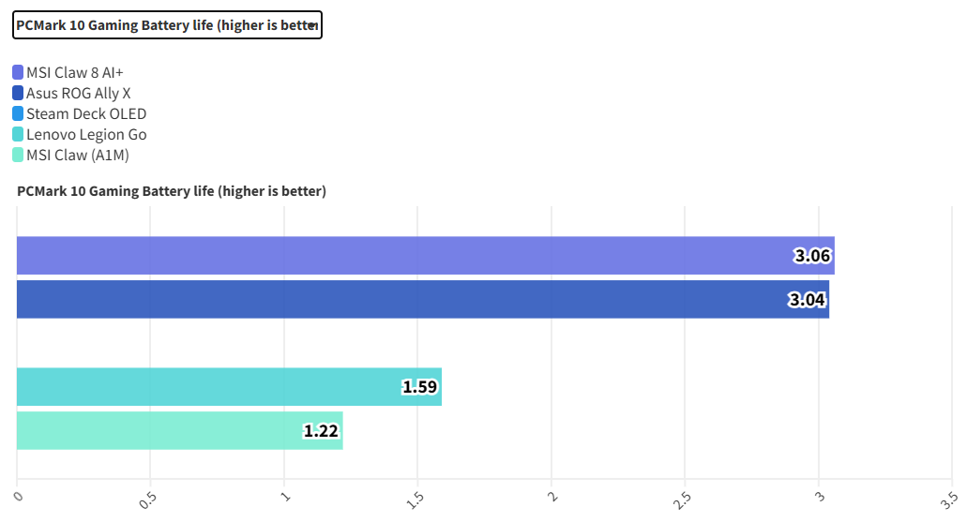Viewport: 967px width, 522px height.
Task: Toggle the Steam Deck OLED legend label
Action: coord(86,114)
